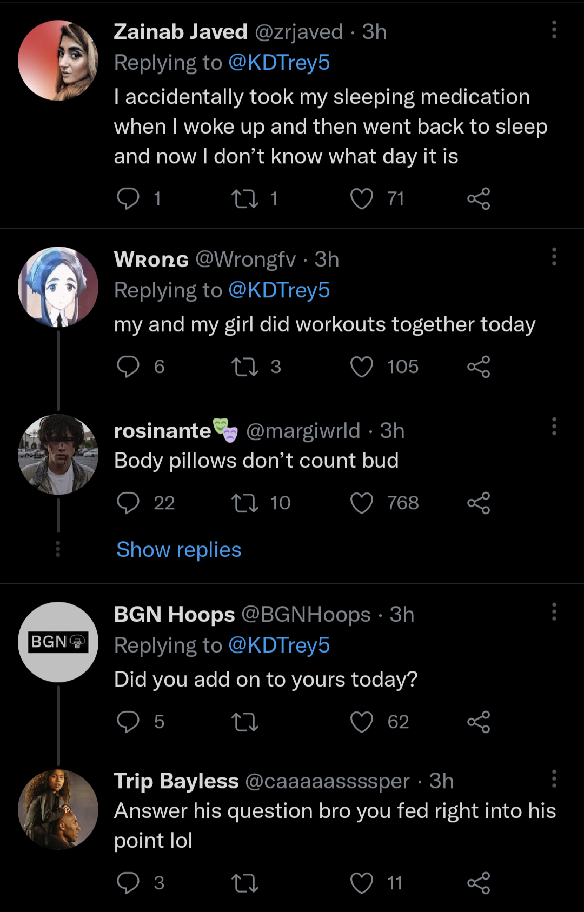The height and width of the screenshot is (912, 584).
Task: Share rosinante's tweet
Action: tap(479, 503)
